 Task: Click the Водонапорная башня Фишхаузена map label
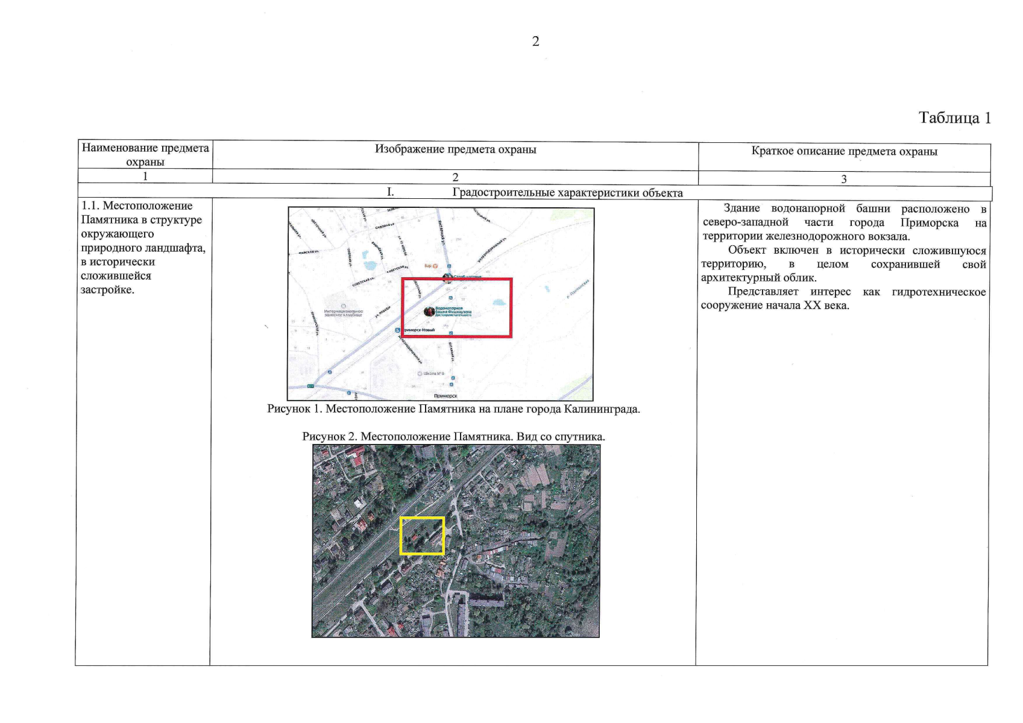point(453,311)
